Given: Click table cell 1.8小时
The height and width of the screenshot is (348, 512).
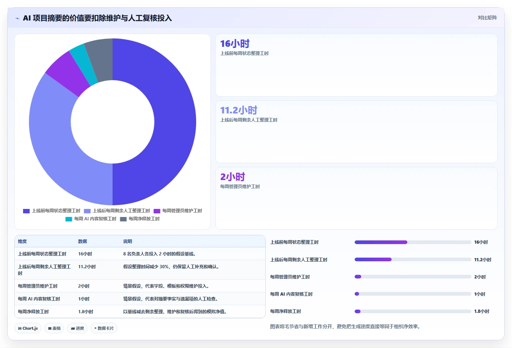Looking at the screenshot, I should 85,312.
